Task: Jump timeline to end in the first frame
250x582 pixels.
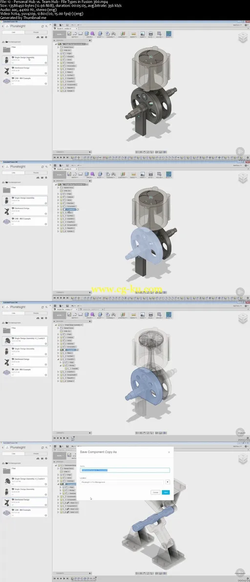Action: [x=67, y=157]
